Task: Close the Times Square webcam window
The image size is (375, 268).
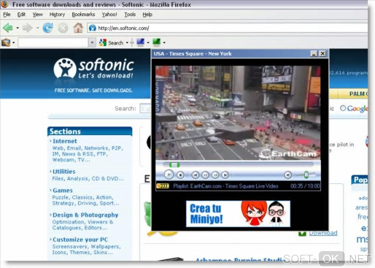Action: click(323, 54)
